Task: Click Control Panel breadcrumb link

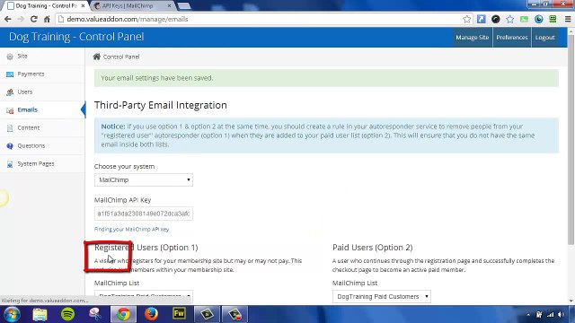Action: [x=121, y=57]
